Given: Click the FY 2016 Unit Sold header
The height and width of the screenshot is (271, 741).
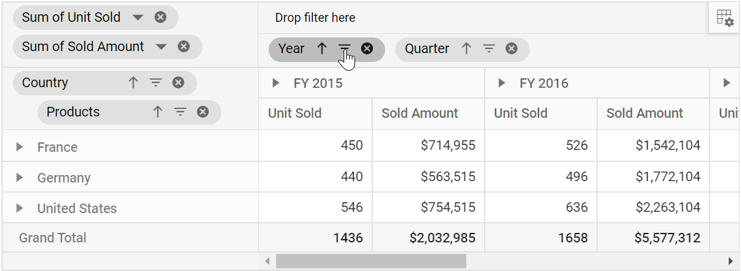Looking at the screenshot, I should pos(541,114).
